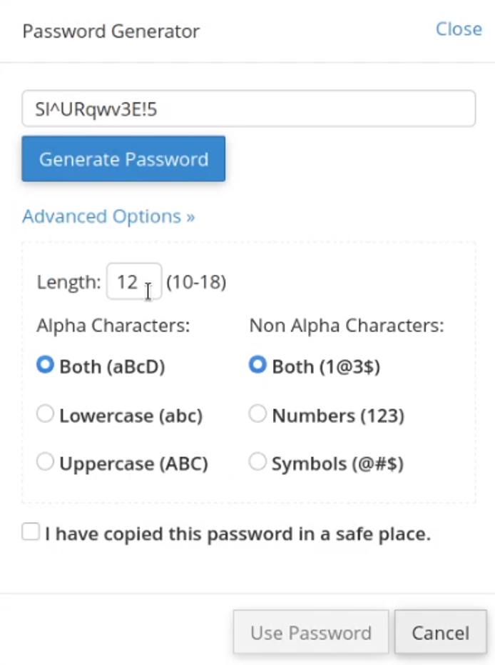This screenshot has height=665, width=495.
Task: Collapse the Advanced Options section
Action: tap(107, 216)
